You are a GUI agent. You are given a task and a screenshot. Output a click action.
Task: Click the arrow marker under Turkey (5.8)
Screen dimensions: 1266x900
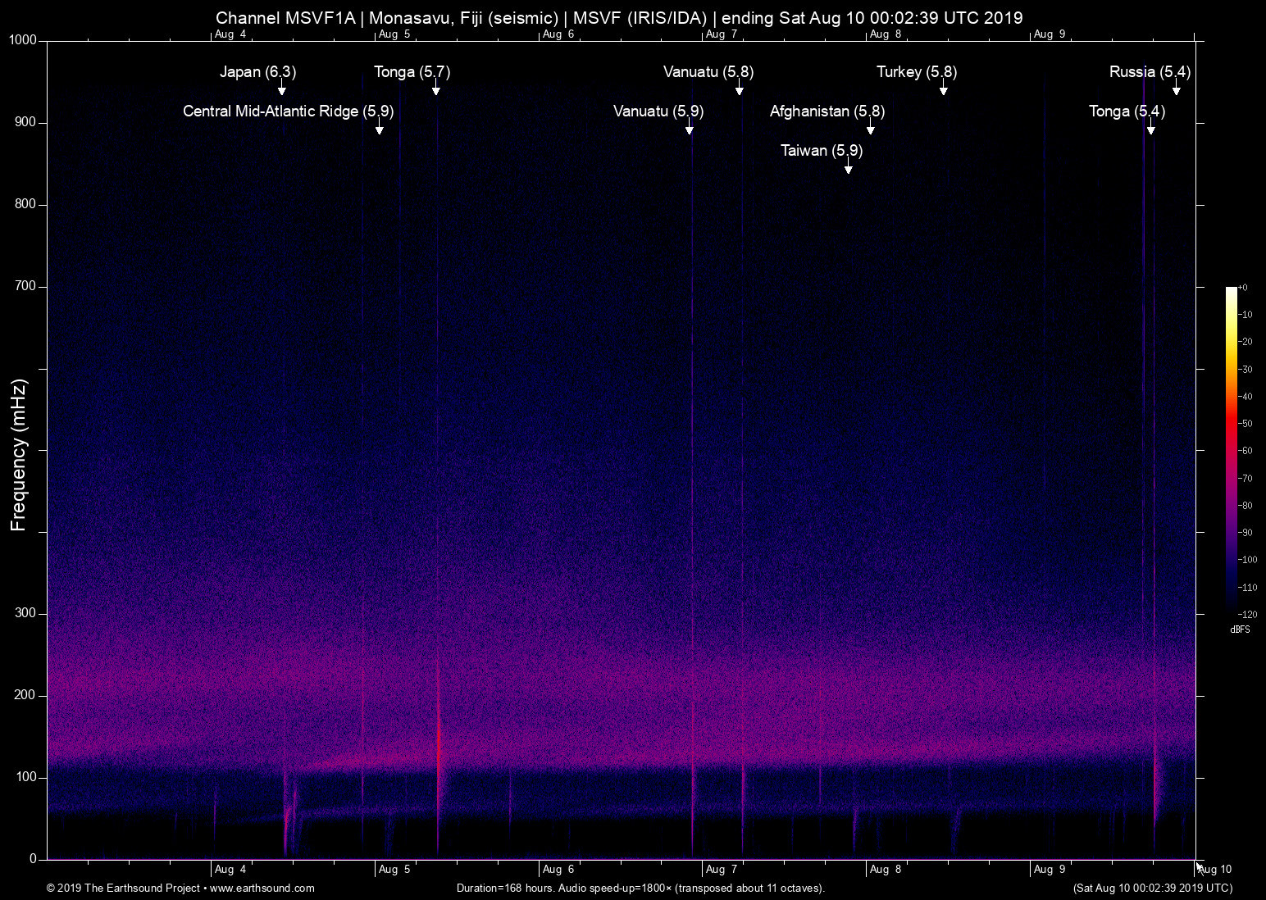point(944,89)
